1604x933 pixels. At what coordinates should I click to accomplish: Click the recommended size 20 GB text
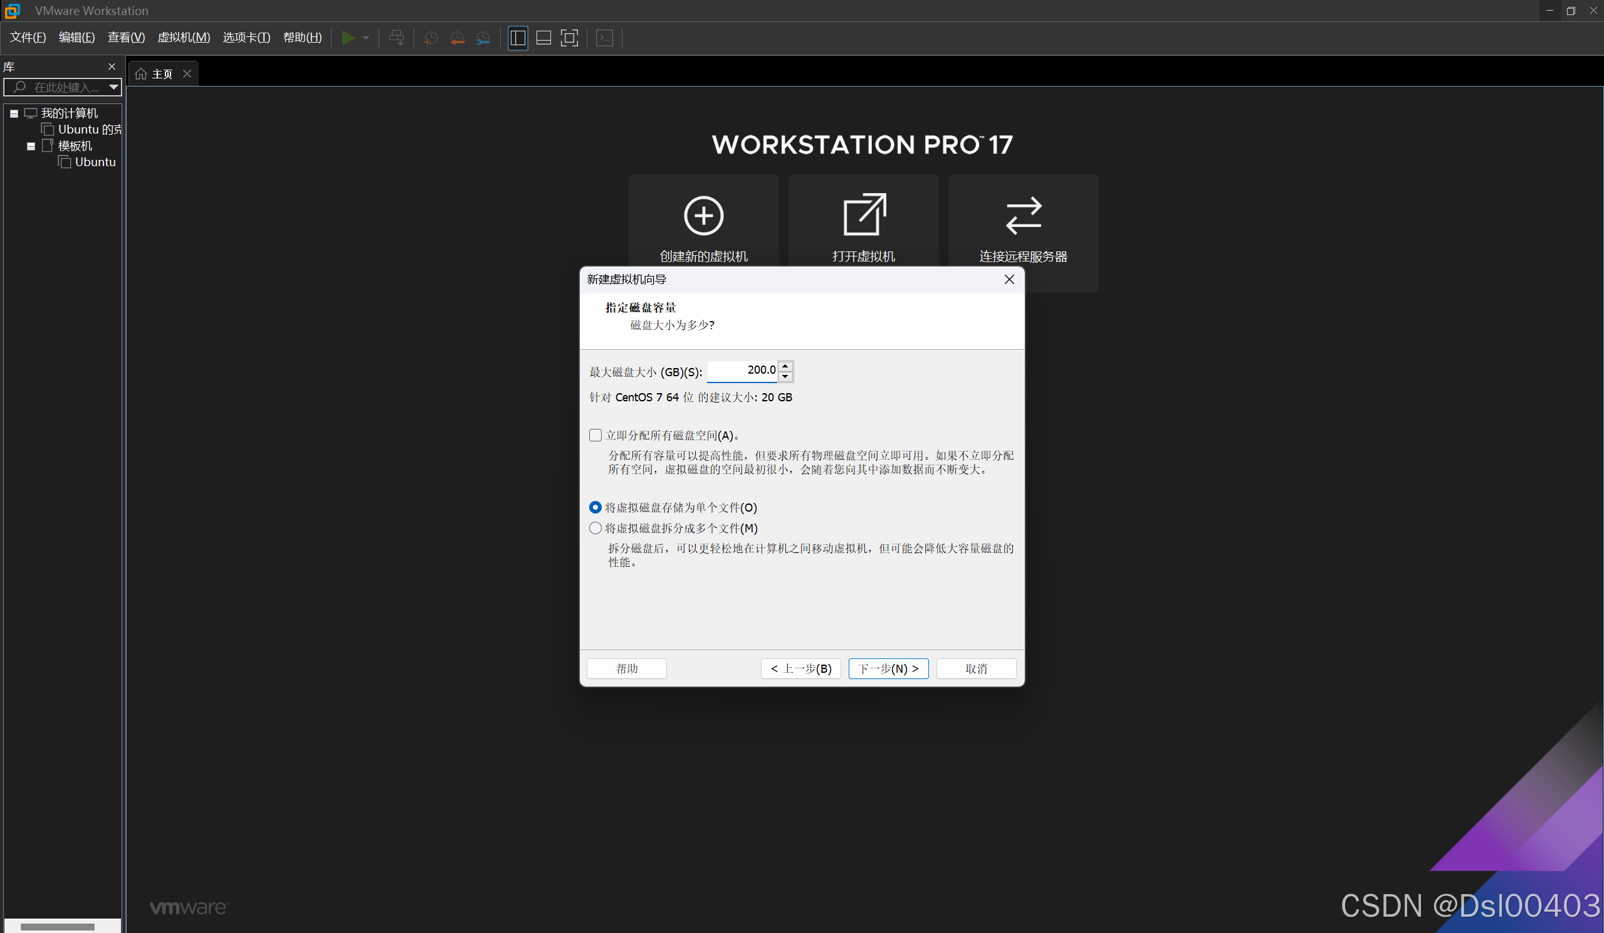[691, 398]
